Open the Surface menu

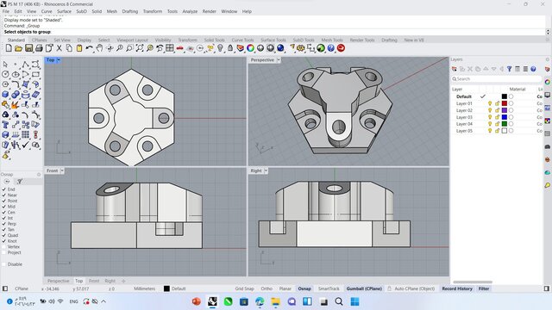coord(64,11)
